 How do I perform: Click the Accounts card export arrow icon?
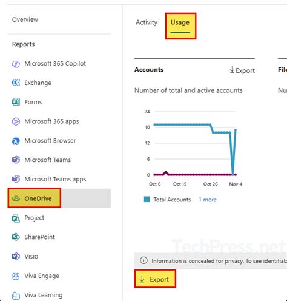232,70
